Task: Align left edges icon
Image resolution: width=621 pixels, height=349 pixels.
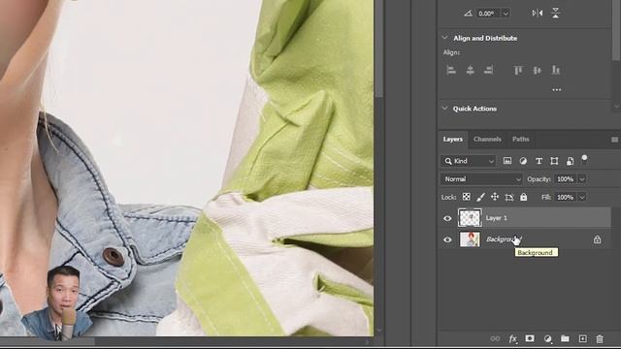Action: [x=451, y=70]
